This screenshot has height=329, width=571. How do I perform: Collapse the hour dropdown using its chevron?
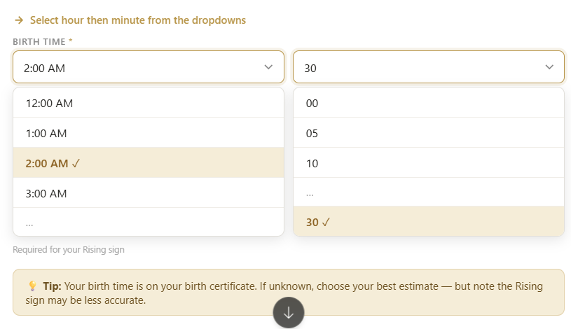click(268, 67)
